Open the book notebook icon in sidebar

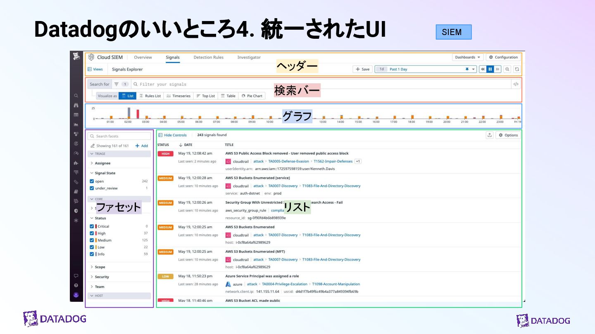click(76, 191)
